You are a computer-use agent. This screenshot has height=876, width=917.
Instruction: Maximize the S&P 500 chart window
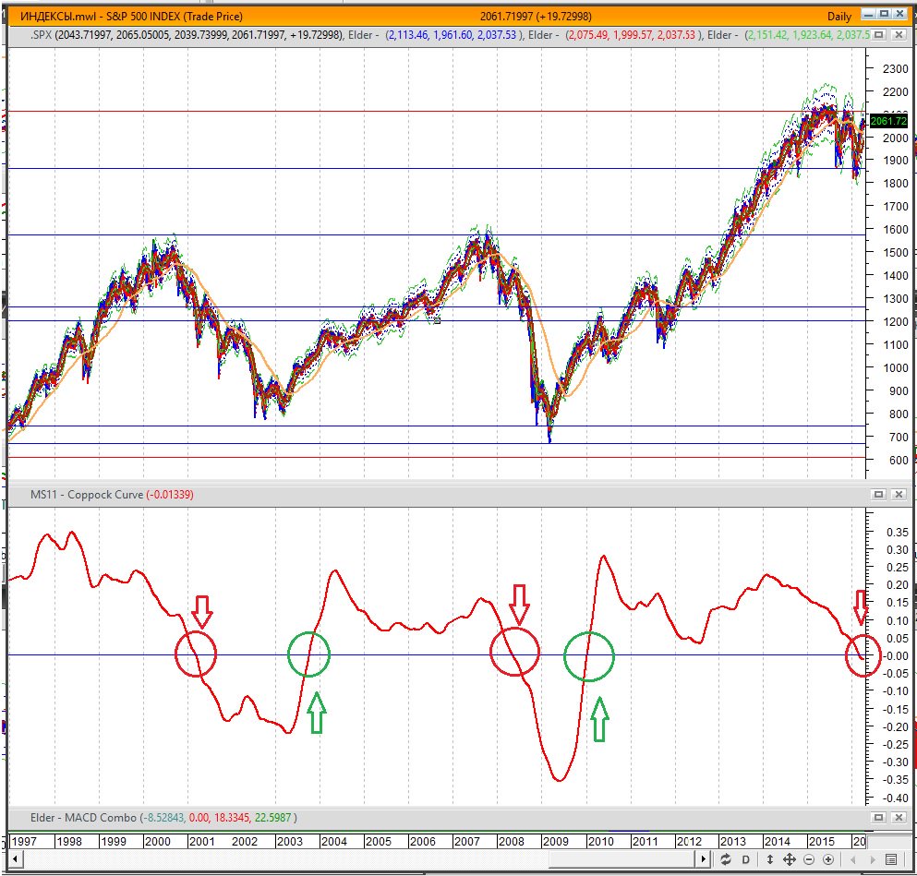coord(884,14)
